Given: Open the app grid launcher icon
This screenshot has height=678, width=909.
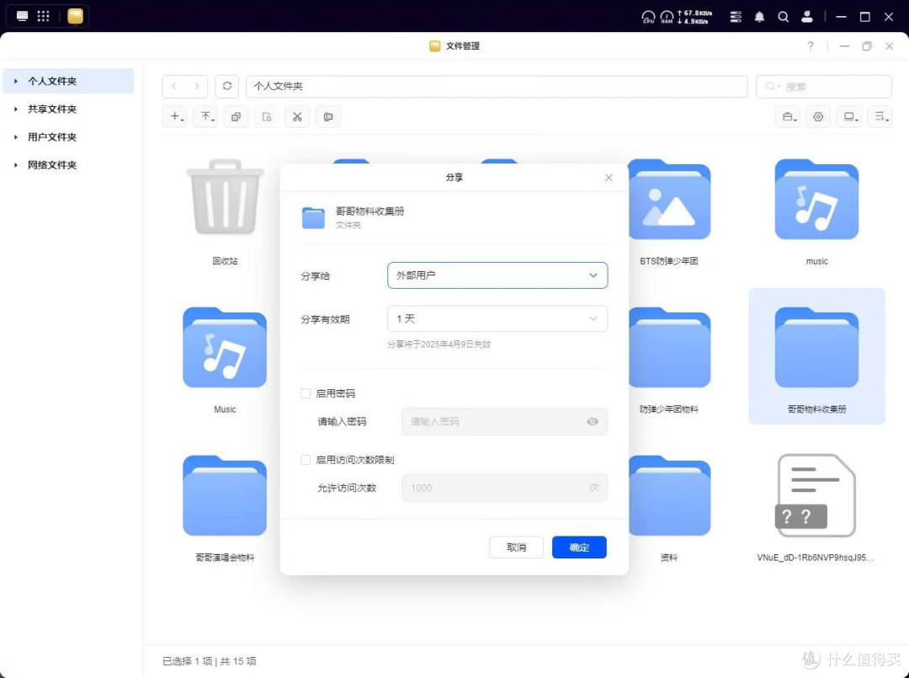Looking at the screenshot, I should pyautogui.click(x=44, y=16).
